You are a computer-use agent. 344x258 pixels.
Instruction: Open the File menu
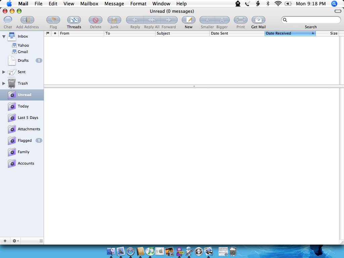click(38, 4)
